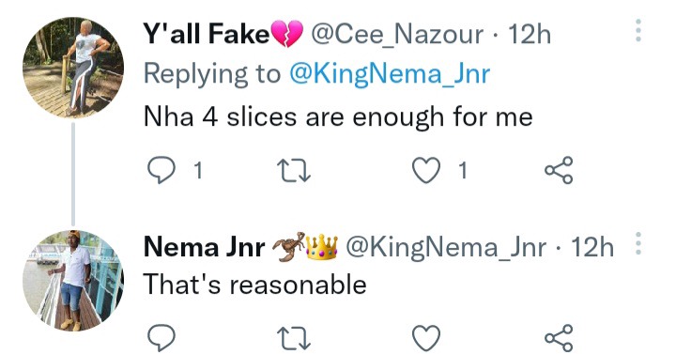Open more options for Nema Jnr tweet
The image size is (676, 354).
pos(638,244)
